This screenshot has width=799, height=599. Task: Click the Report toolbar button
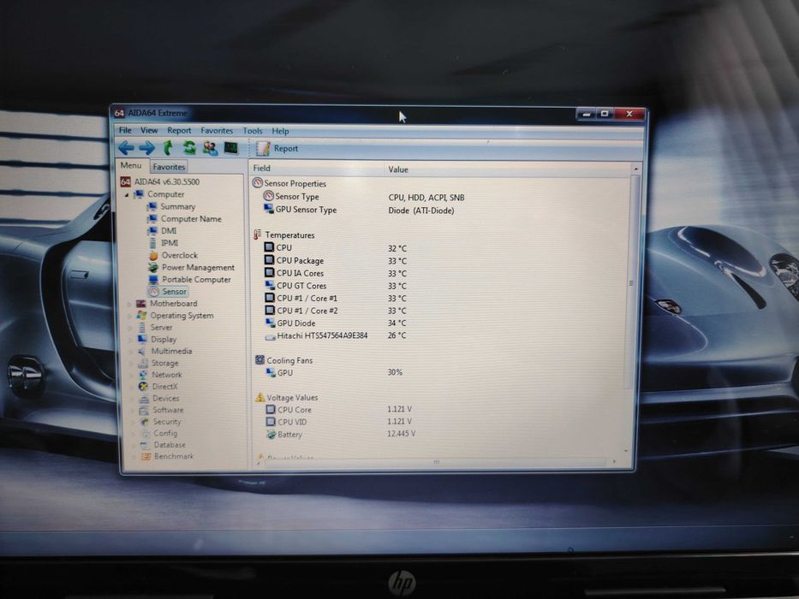[x=277, y=149]
